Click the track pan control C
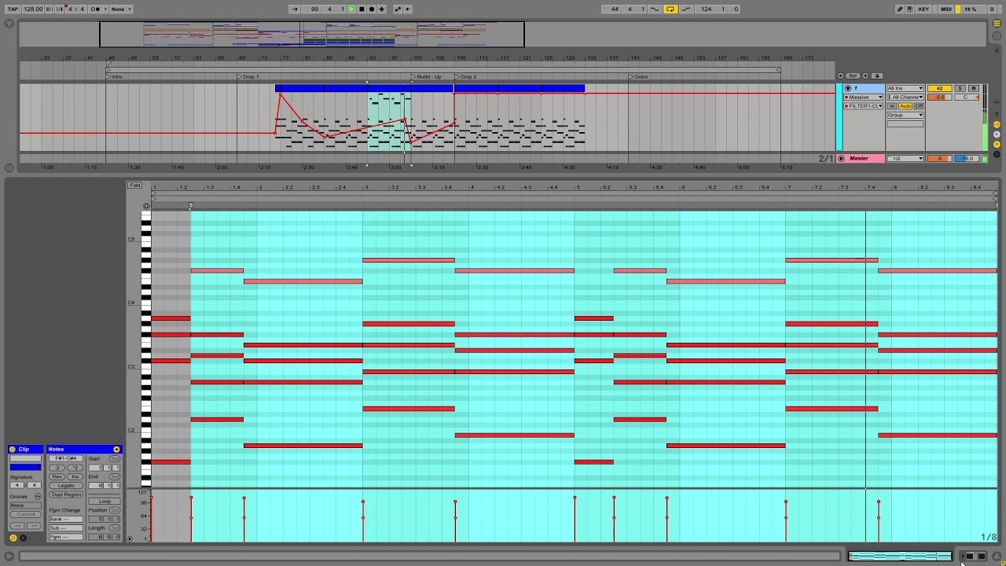This screenshot has width=1006, height=566. click(x=966, y=97)
